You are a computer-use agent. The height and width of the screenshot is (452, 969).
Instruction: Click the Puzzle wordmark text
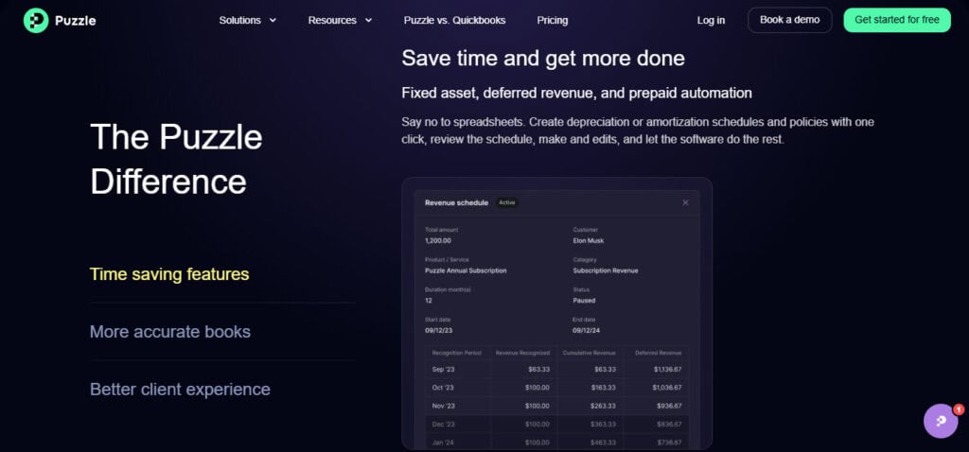[75, 21]
